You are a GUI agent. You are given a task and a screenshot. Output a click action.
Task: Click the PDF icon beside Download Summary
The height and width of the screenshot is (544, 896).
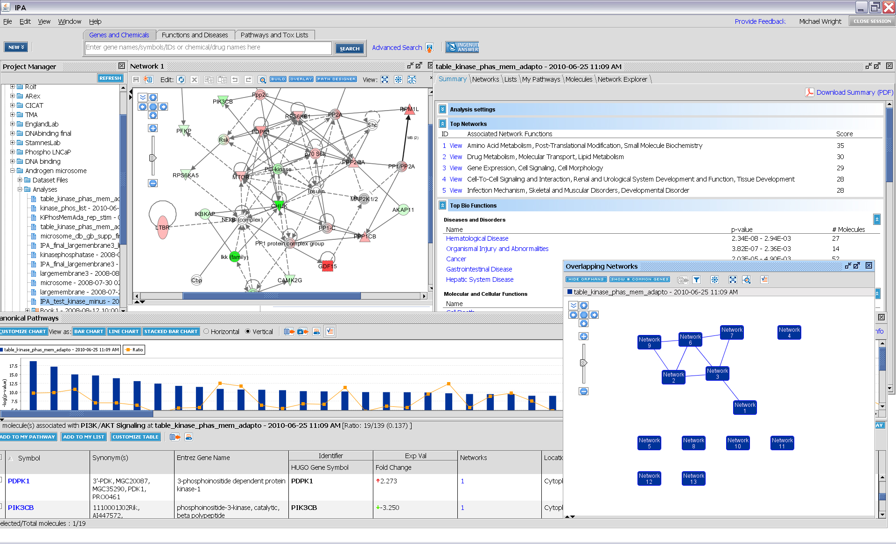point(809,92)
